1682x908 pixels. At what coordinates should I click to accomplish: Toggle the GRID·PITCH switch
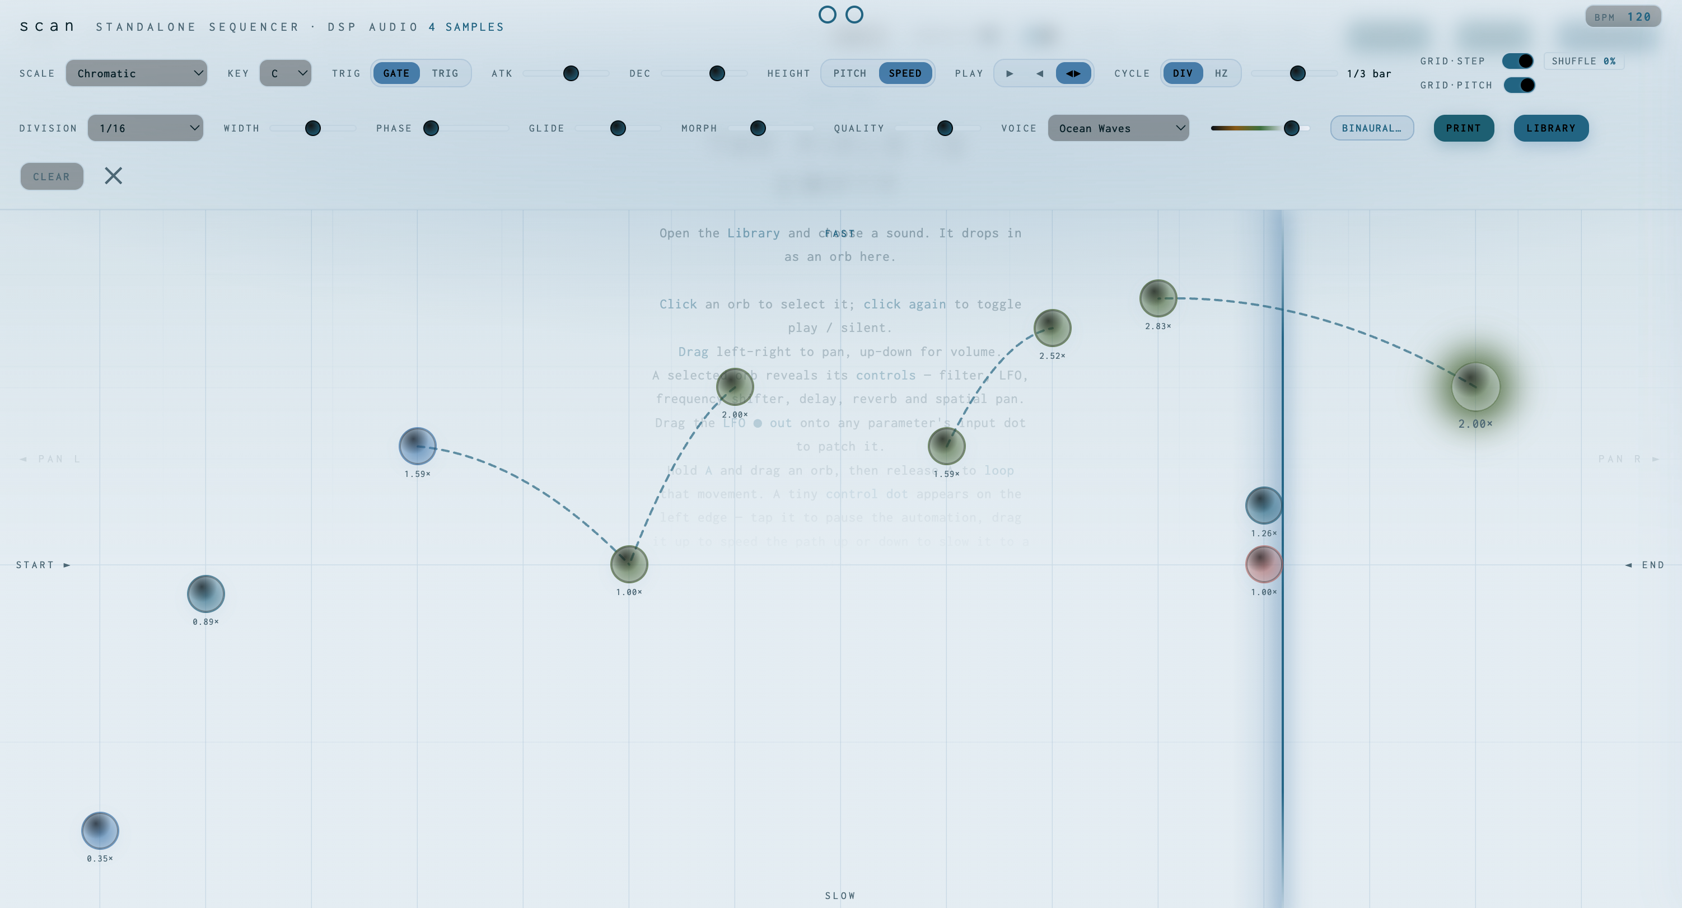click(1519, 85)
